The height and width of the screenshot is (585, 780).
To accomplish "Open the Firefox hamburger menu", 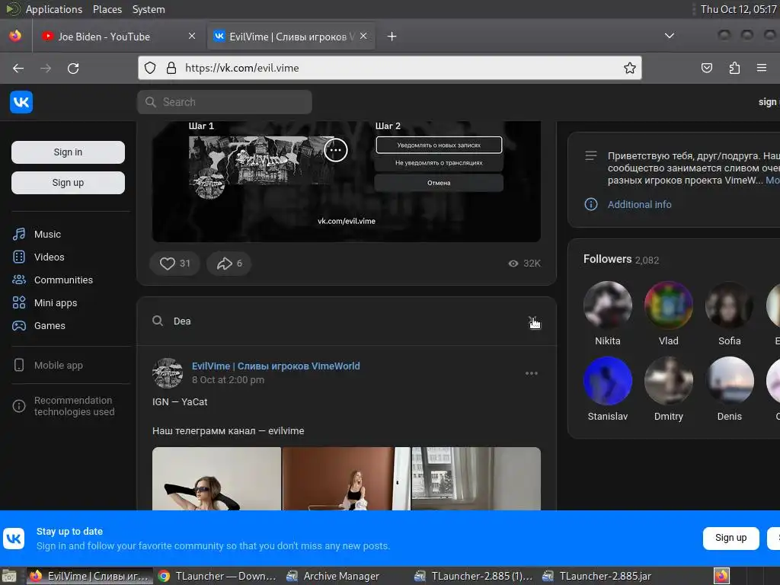I will click(x=762, y=68).
